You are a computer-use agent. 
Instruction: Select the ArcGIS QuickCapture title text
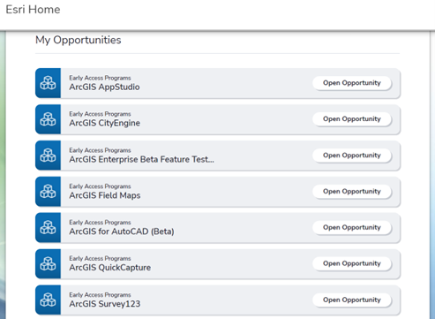click(110, 268)
